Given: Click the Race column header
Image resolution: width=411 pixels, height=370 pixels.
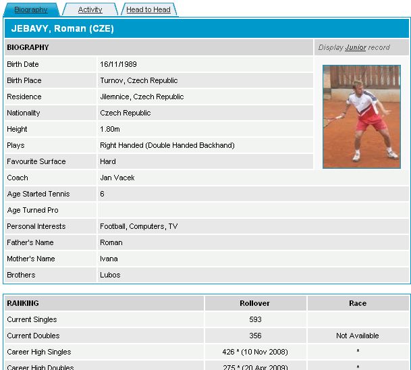Looking at the screenshot, I should tap(358, 303).
